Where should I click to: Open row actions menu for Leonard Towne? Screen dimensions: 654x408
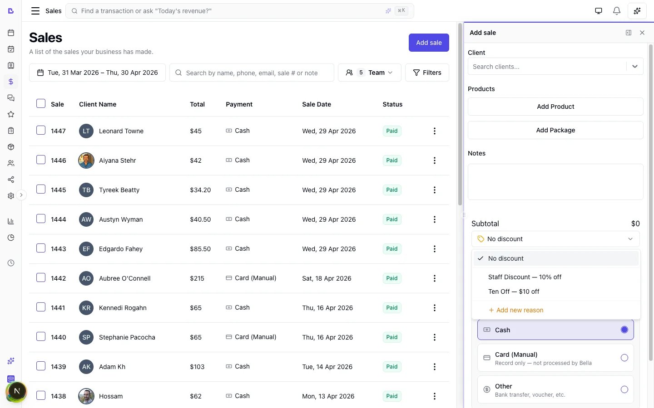click(435, 131)
